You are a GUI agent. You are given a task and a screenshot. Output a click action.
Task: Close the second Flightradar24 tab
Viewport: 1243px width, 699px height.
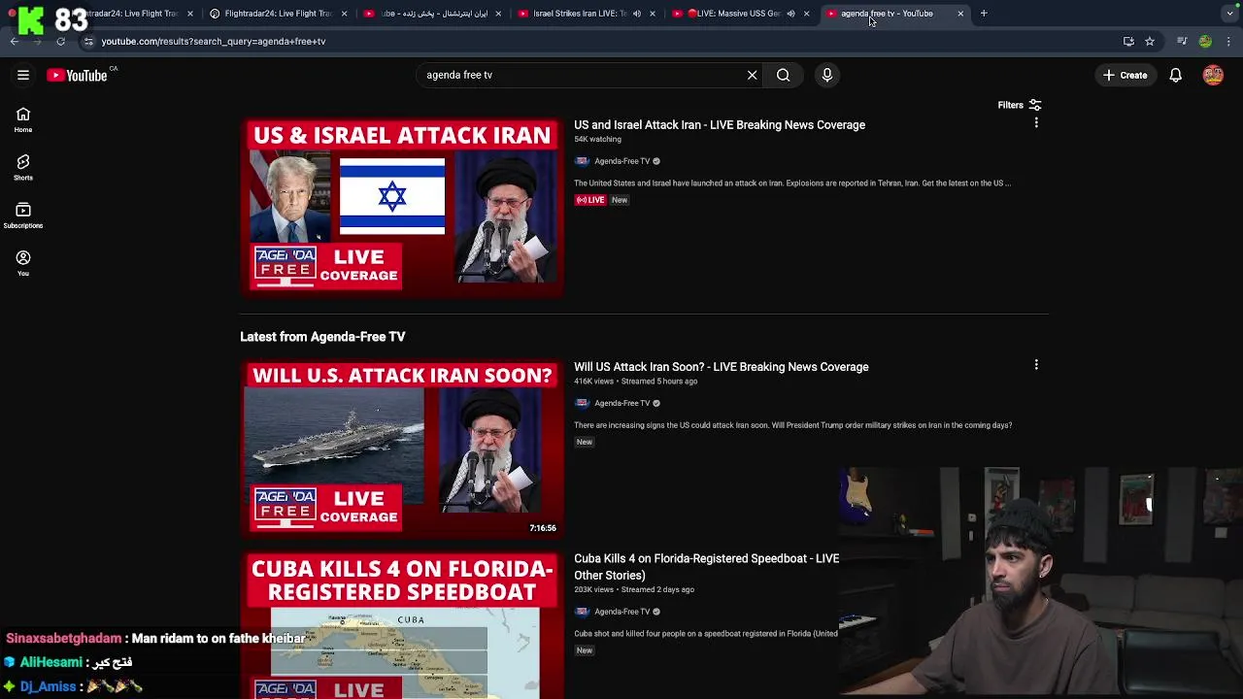pos(344,14)
